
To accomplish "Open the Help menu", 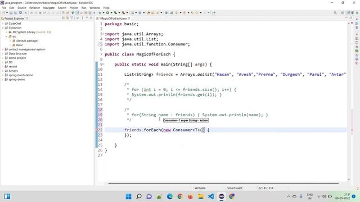I will (106, 8).
